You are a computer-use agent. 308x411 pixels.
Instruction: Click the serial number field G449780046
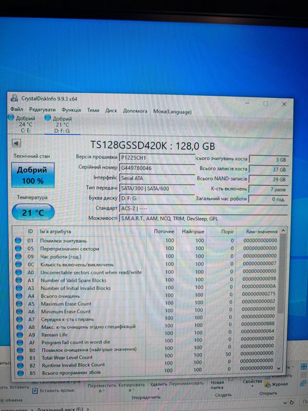[x=157, y=168]
